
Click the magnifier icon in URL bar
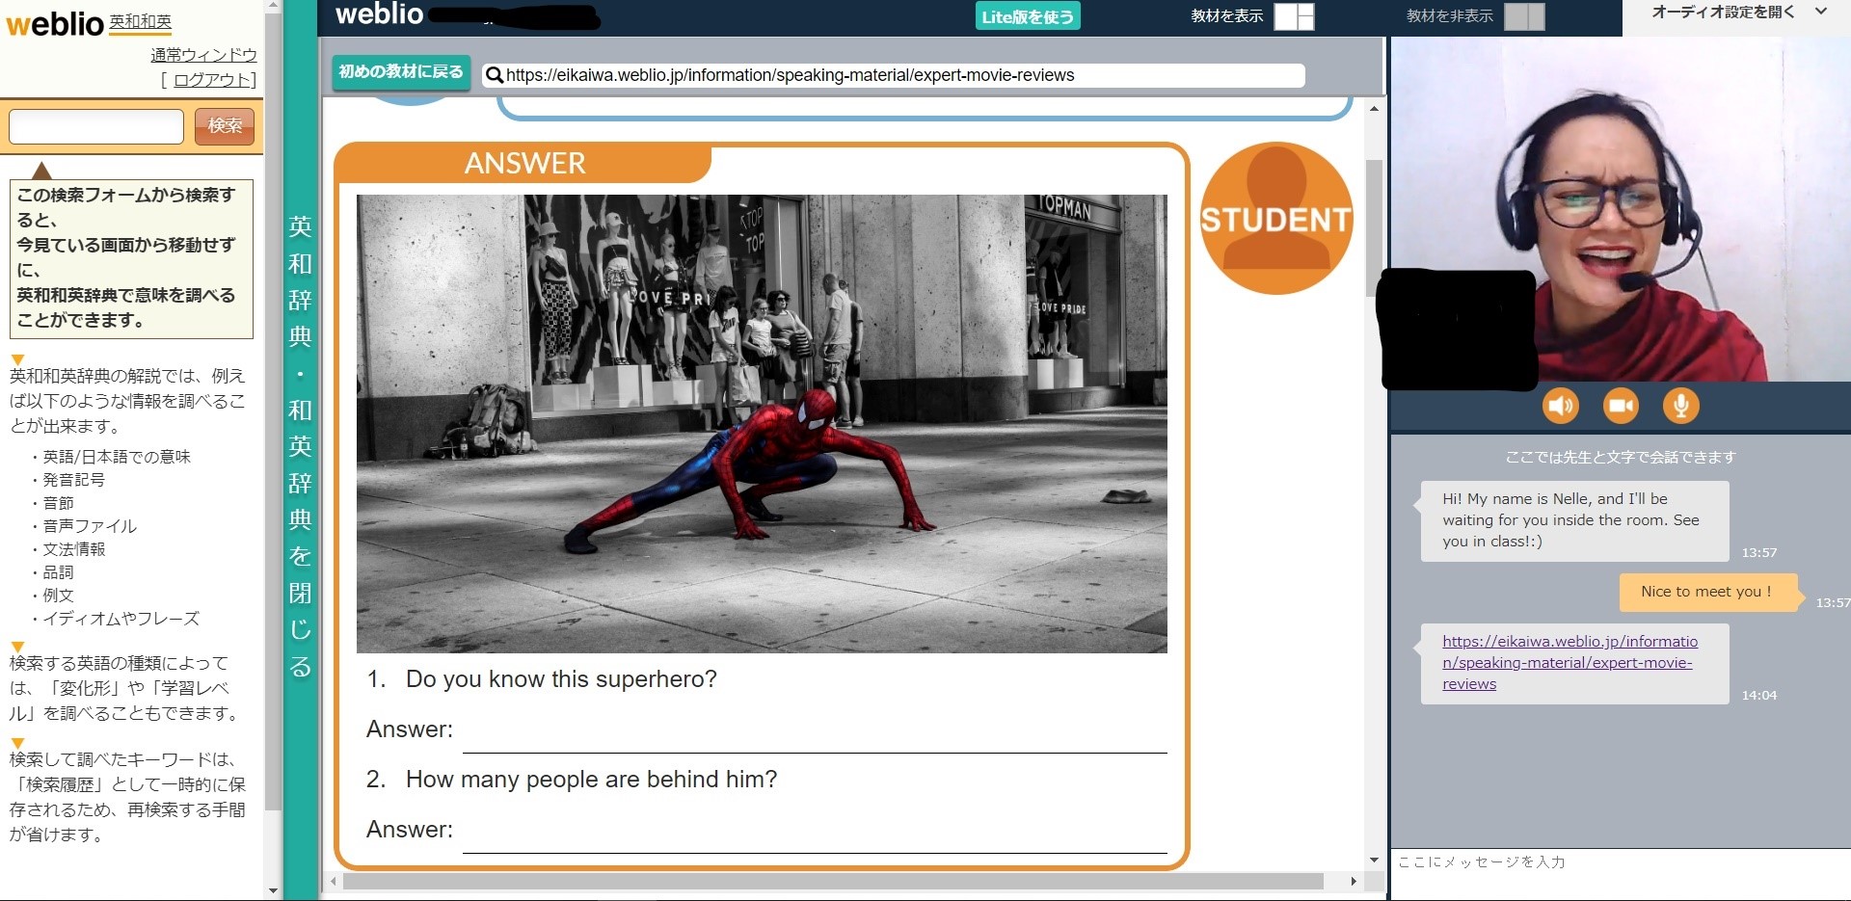click(x=494, y=75)
